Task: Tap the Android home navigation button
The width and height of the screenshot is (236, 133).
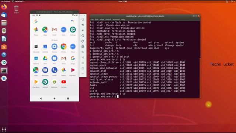Action: tap(54, 99)
